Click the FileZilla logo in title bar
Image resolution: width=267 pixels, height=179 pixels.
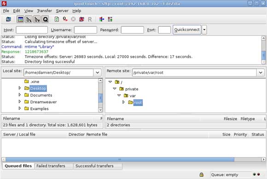[x=4, y=3]
